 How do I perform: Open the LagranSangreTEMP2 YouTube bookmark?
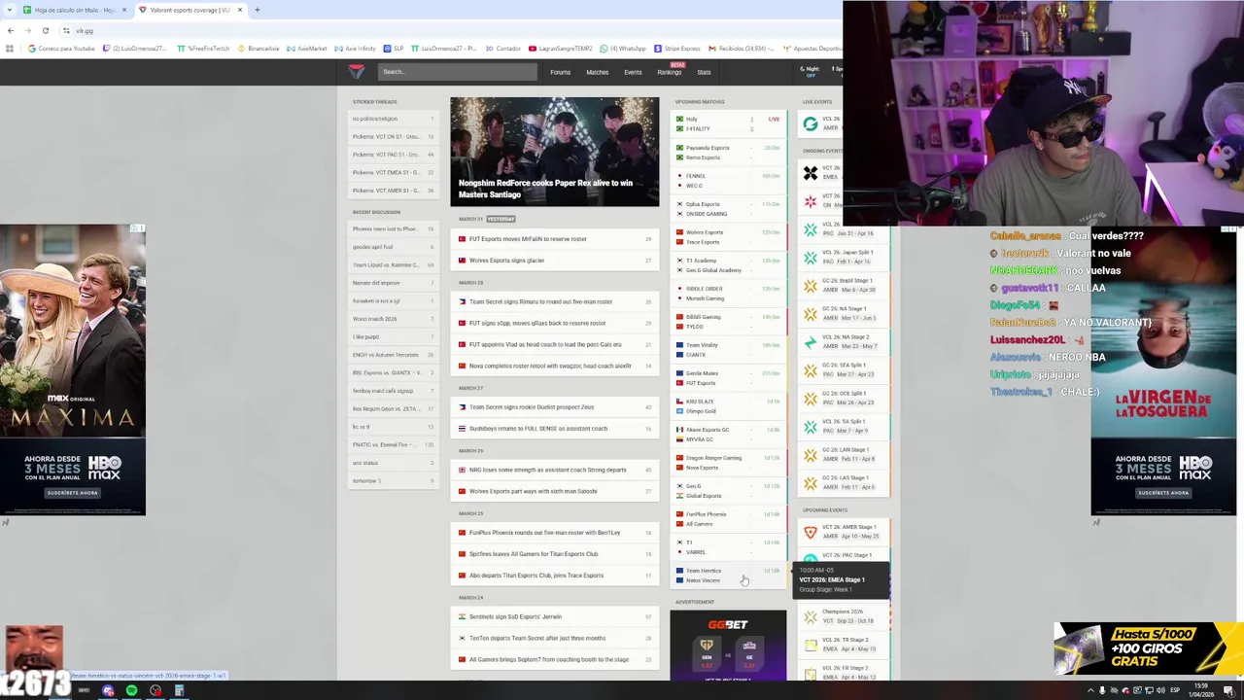pos(561,48)
